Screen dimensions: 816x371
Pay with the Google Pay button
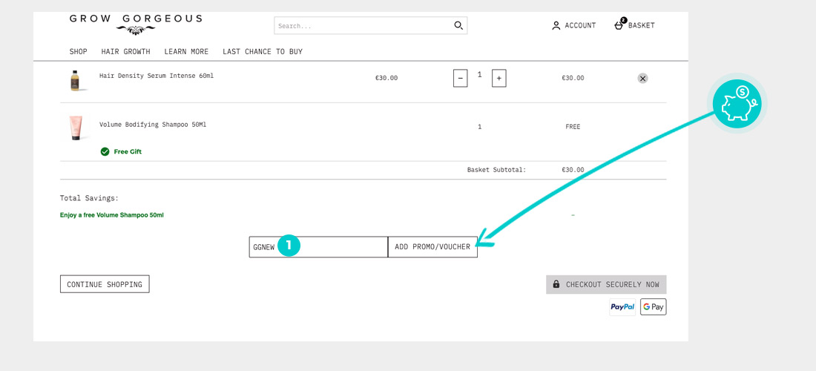(653, 306)
